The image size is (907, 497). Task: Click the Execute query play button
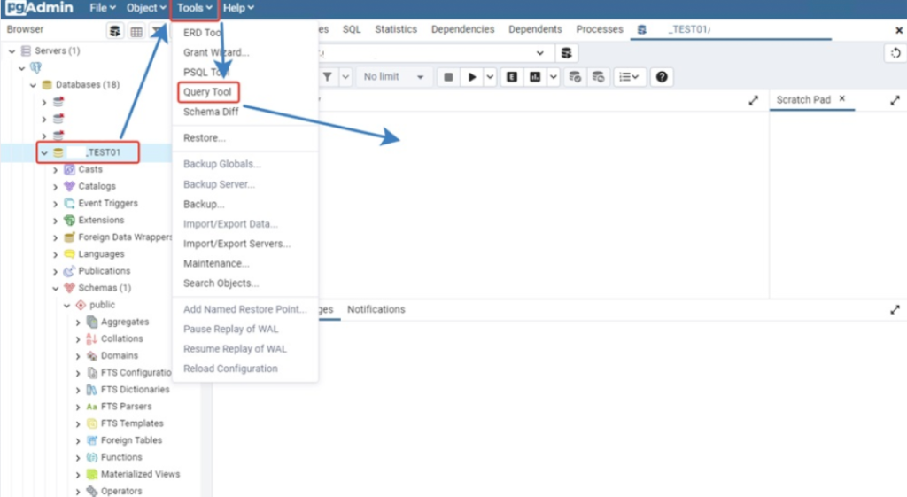pos(472,77)
